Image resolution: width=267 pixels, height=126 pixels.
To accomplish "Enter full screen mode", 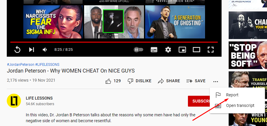I will tap(211, 50).
